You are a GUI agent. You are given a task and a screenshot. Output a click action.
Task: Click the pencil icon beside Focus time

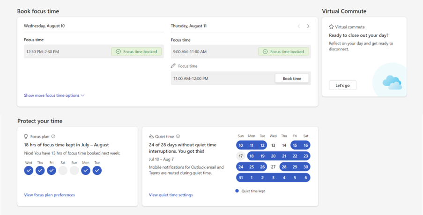[173, 66]
